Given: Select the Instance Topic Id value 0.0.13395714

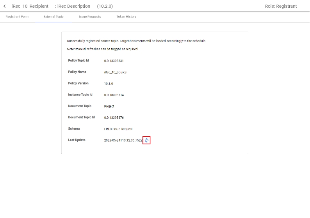Looking at the screenshot, I should (x=114, y=95).
